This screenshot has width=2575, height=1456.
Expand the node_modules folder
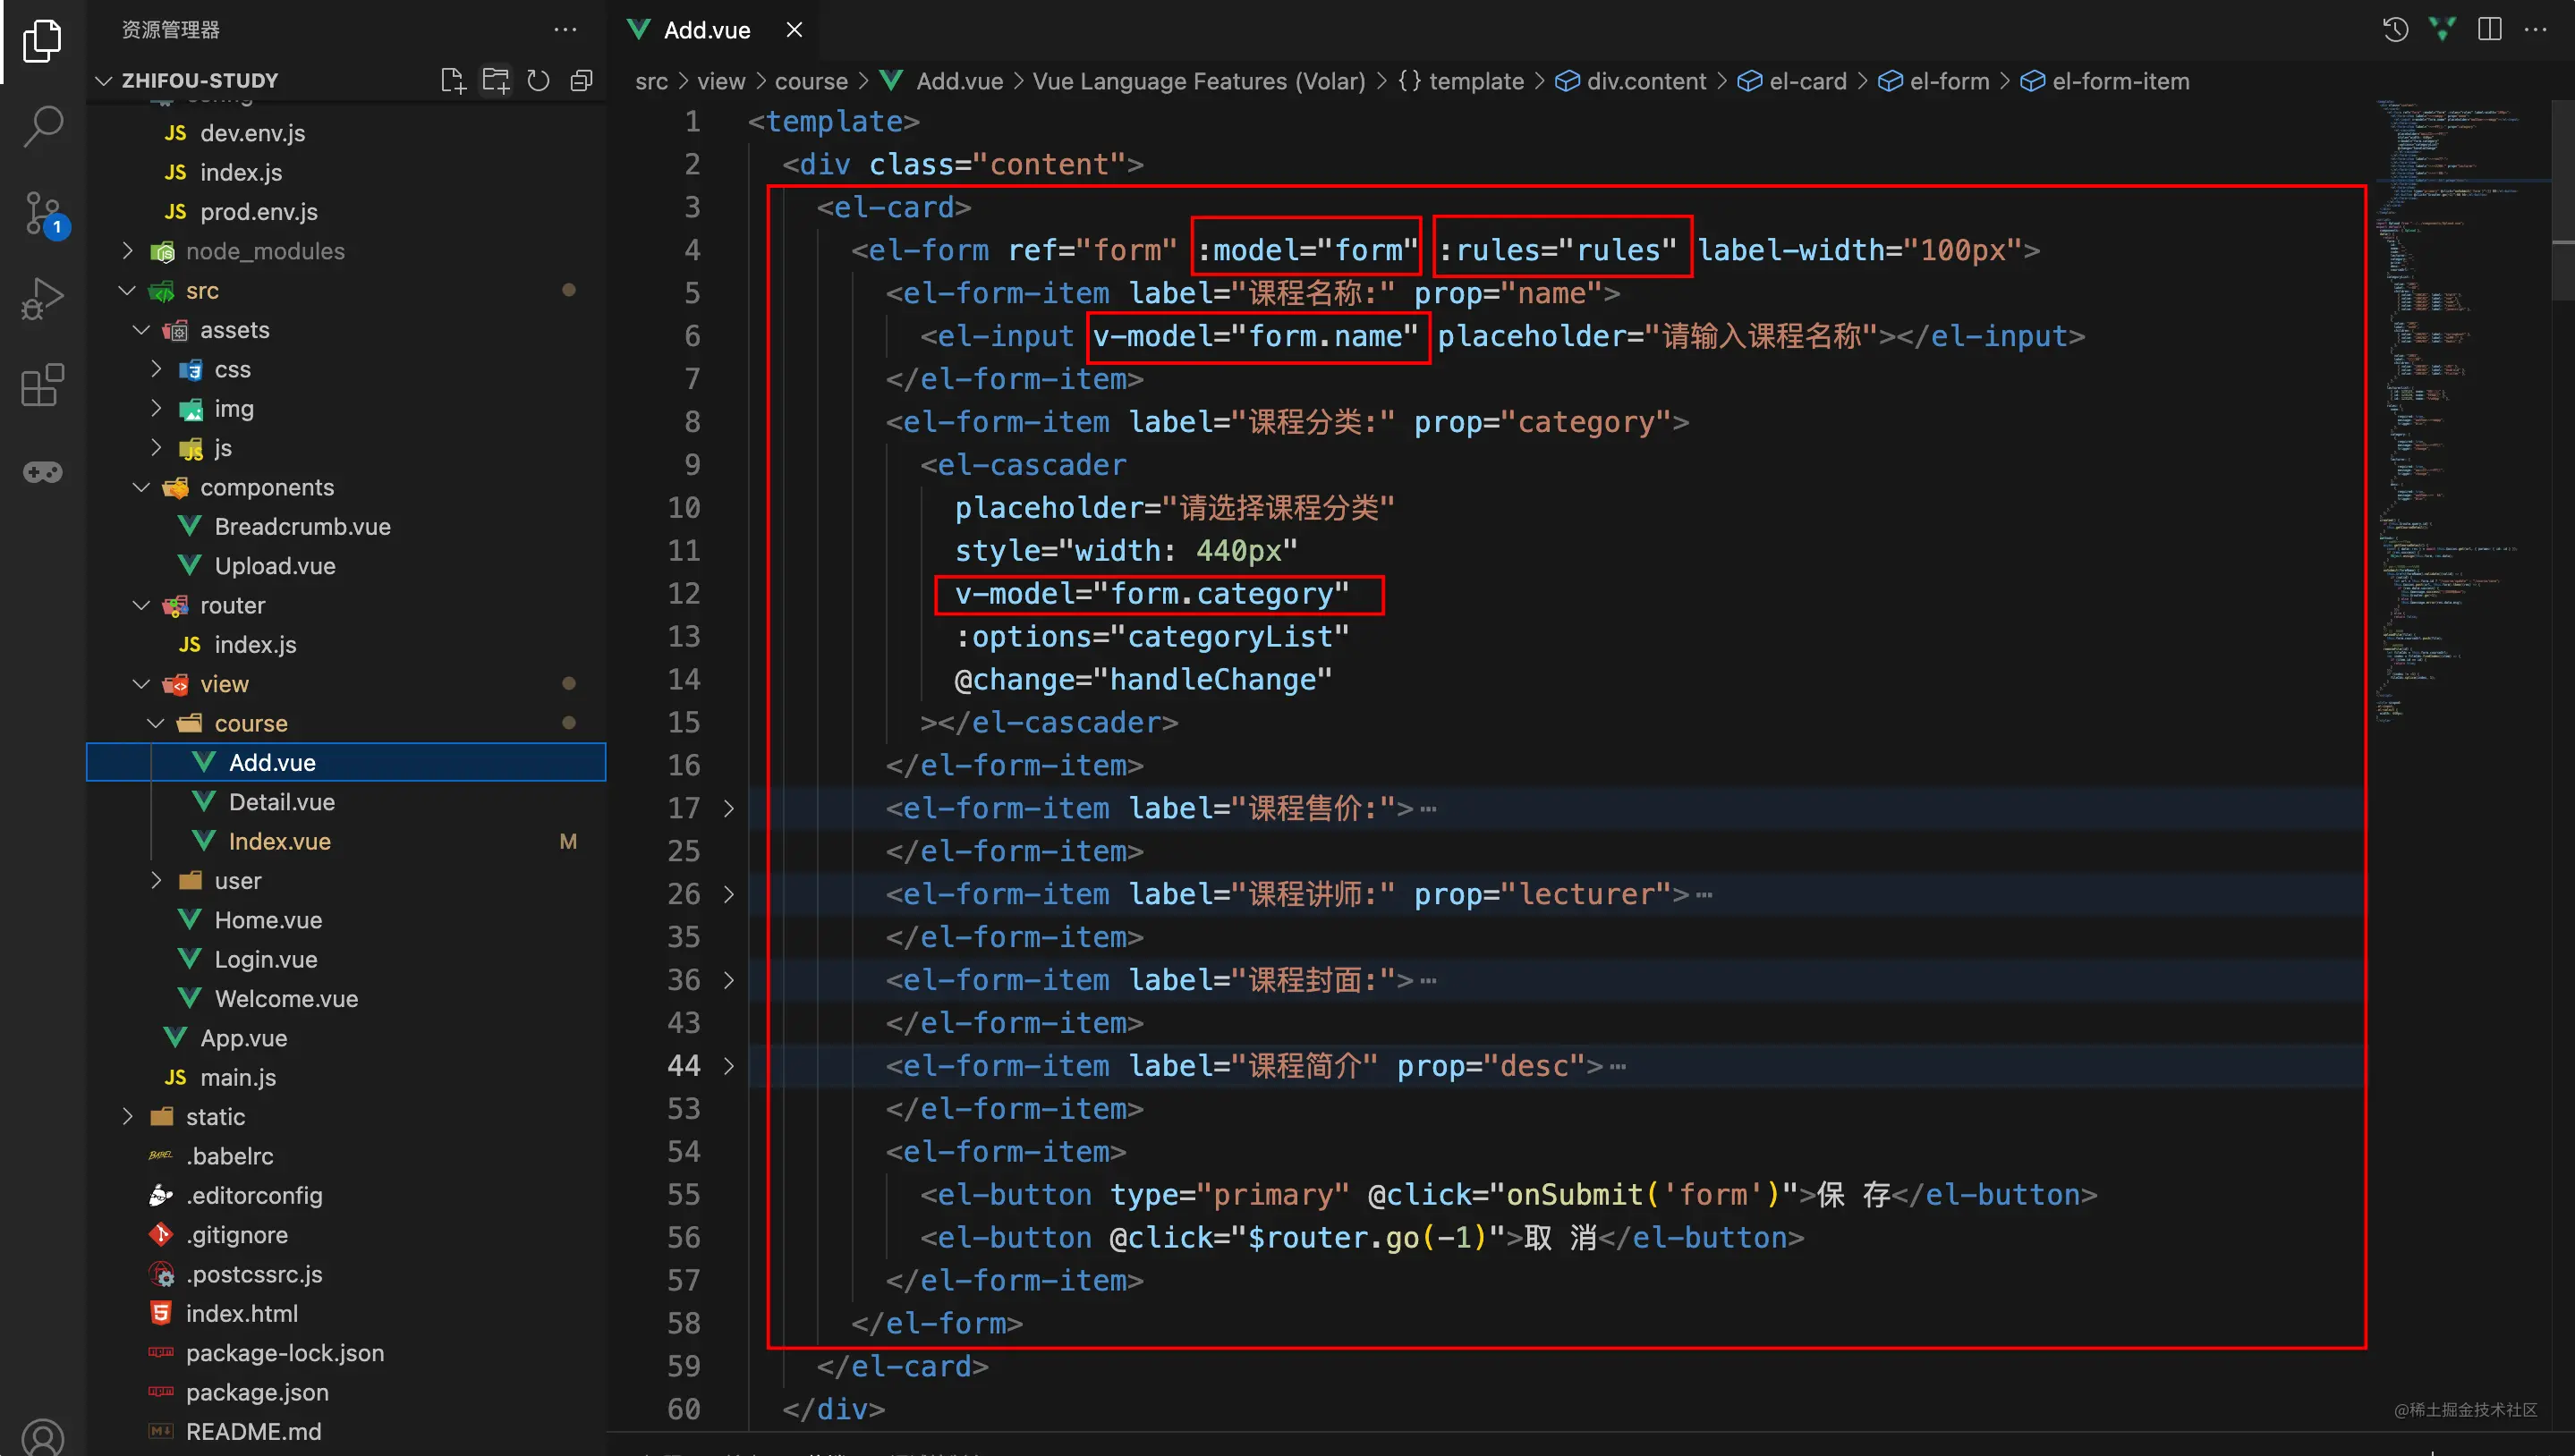(264, 251)
